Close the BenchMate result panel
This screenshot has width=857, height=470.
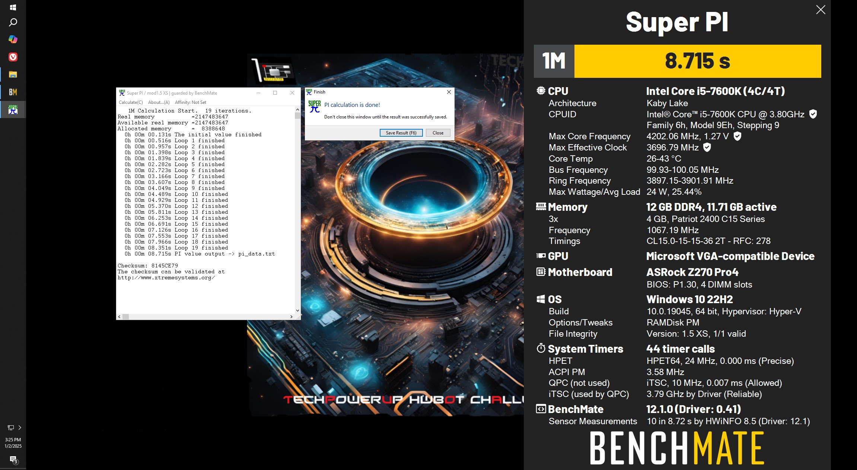coord(821,10)
